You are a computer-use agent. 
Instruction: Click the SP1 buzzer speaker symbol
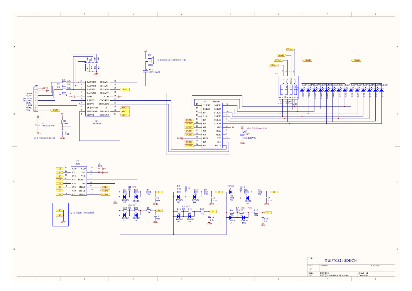(150, 60)
